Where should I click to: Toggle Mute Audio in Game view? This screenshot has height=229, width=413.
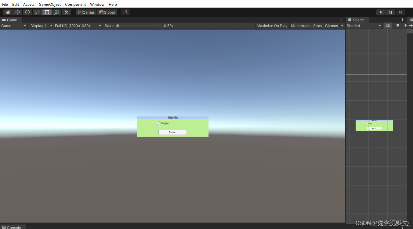click(x=301, y=26)
